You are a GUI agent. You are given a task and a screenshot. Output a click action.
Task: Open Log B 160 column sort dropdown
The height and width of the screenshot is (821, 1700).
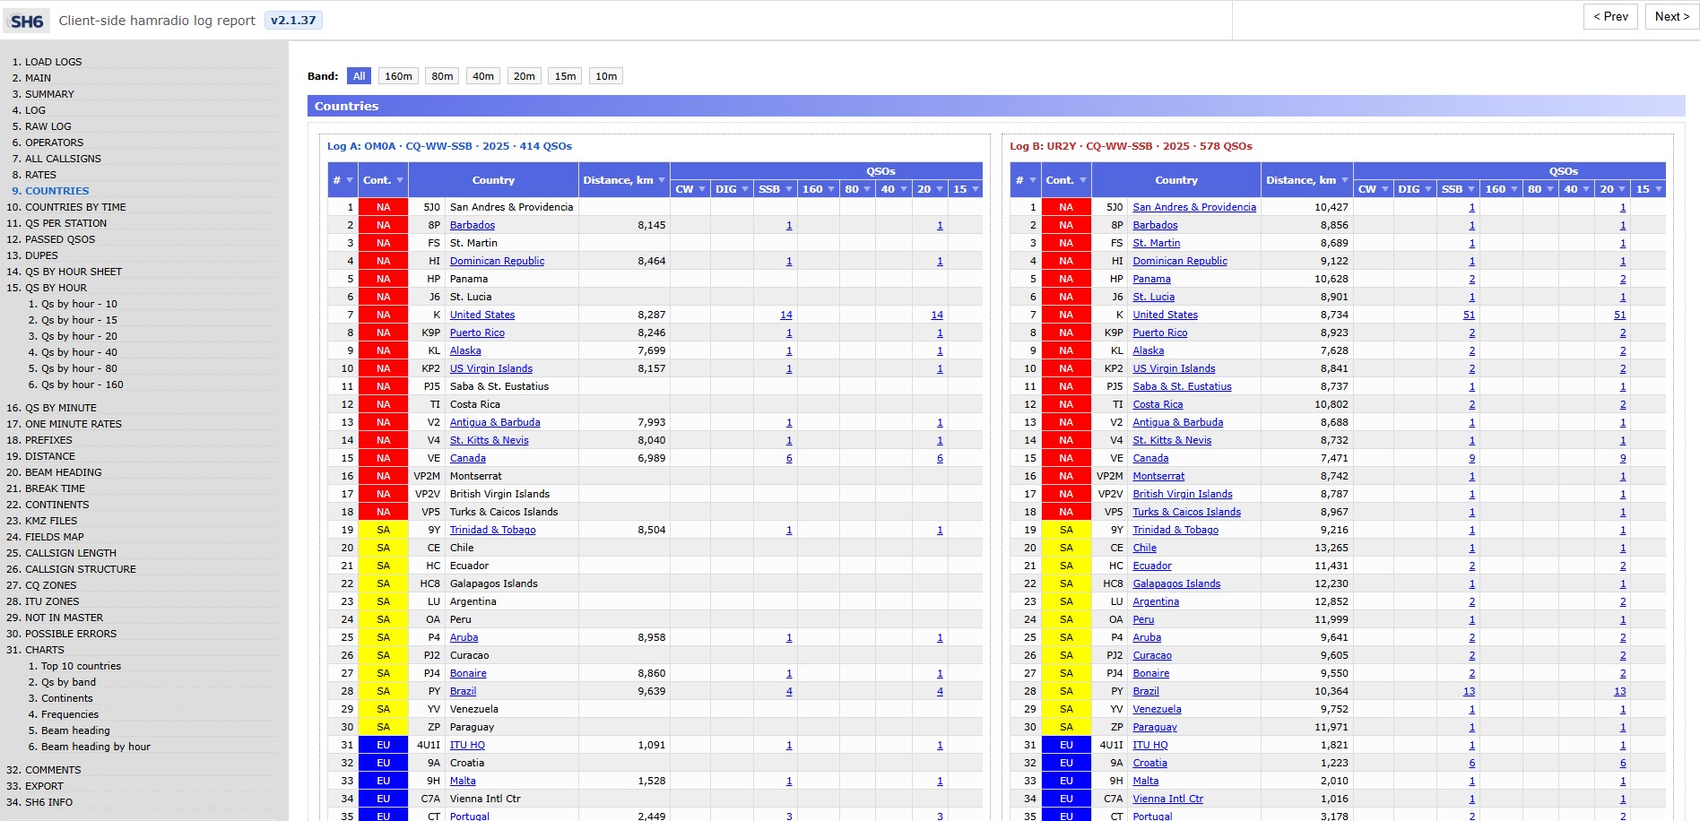[1514, 189]
